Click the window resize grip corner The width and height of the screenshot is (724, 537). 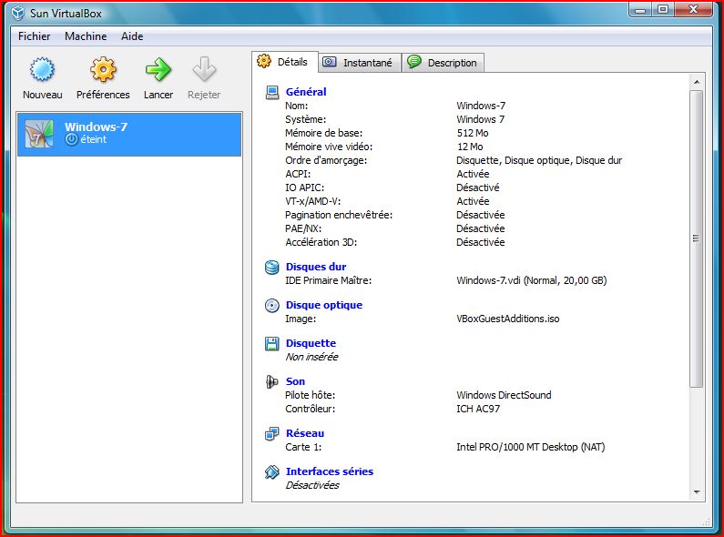(x=707, y=522)
